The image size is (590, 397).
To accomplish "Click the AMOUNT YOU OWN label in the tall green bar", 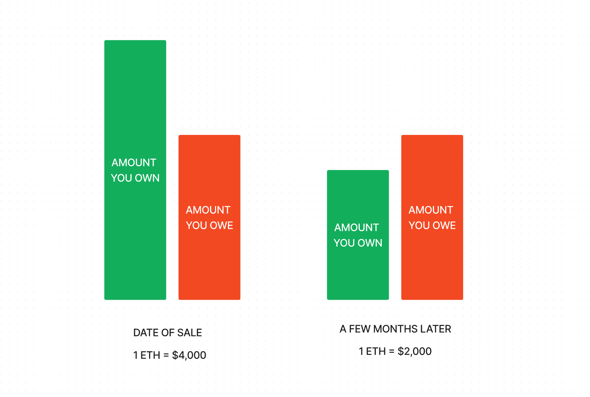I will click(x=135, y=170).
